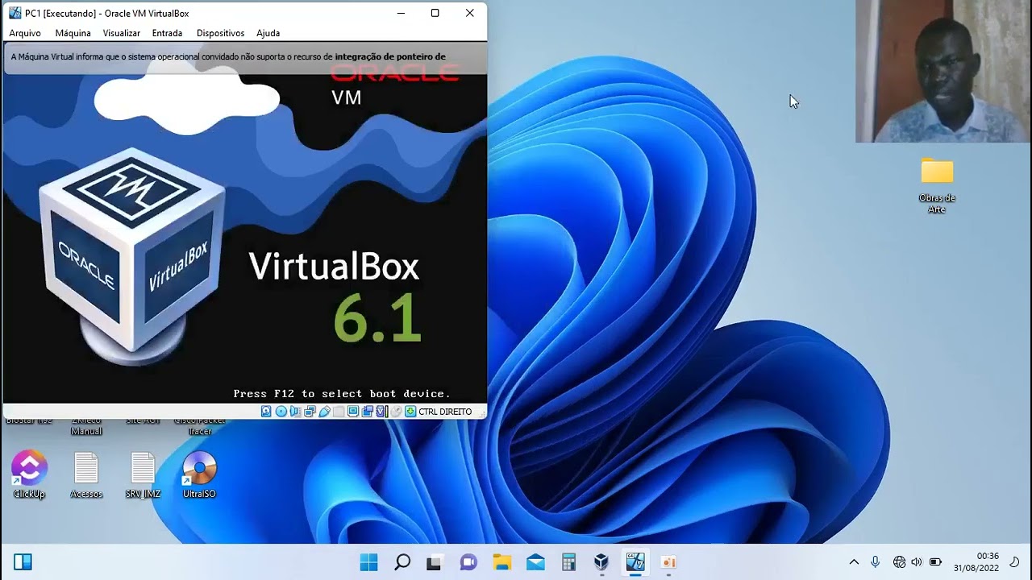1032x580 pixels.
Task: Maximize the PC1 VirtualBox window
Action: pos(435,13)
